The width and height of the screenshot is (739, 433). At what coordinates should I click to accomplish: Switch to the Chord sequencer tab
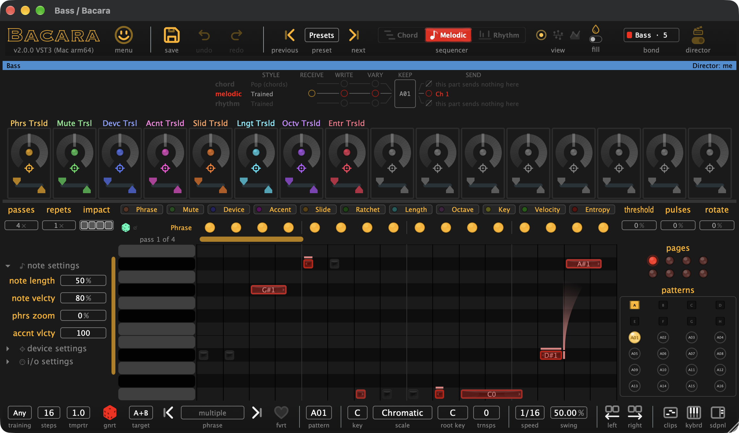click(401, 35)
